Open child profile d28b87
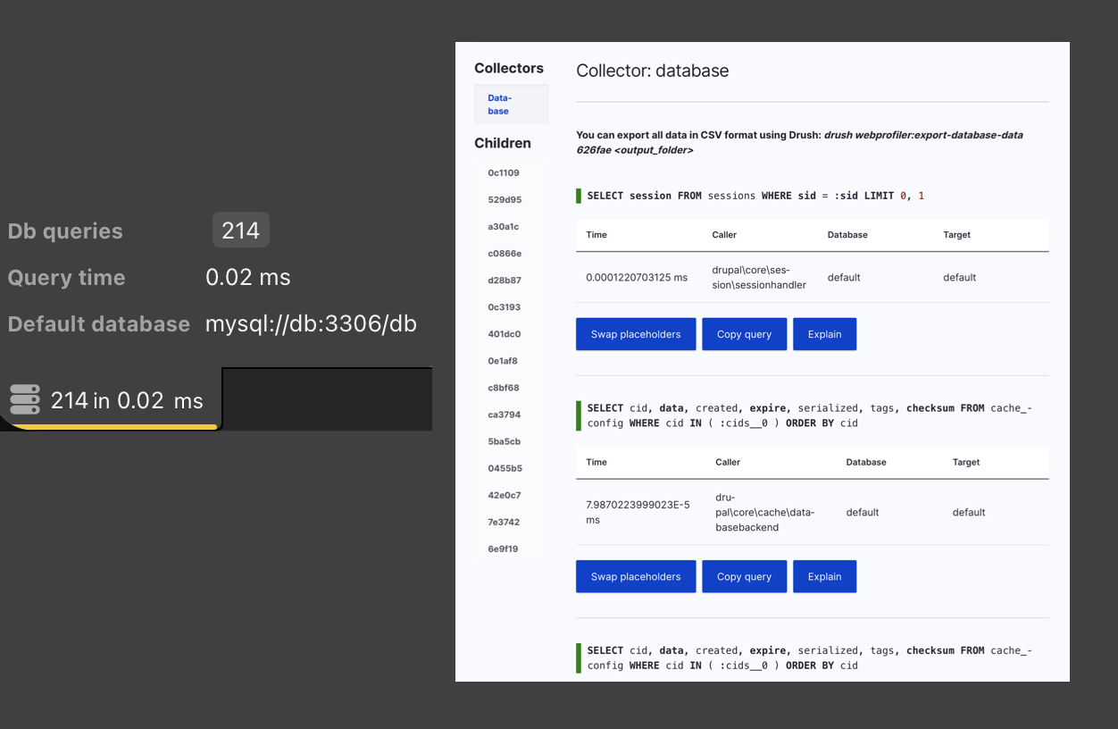The width and height of the screenshot is (1118, 729). click(x=505, y=281)
